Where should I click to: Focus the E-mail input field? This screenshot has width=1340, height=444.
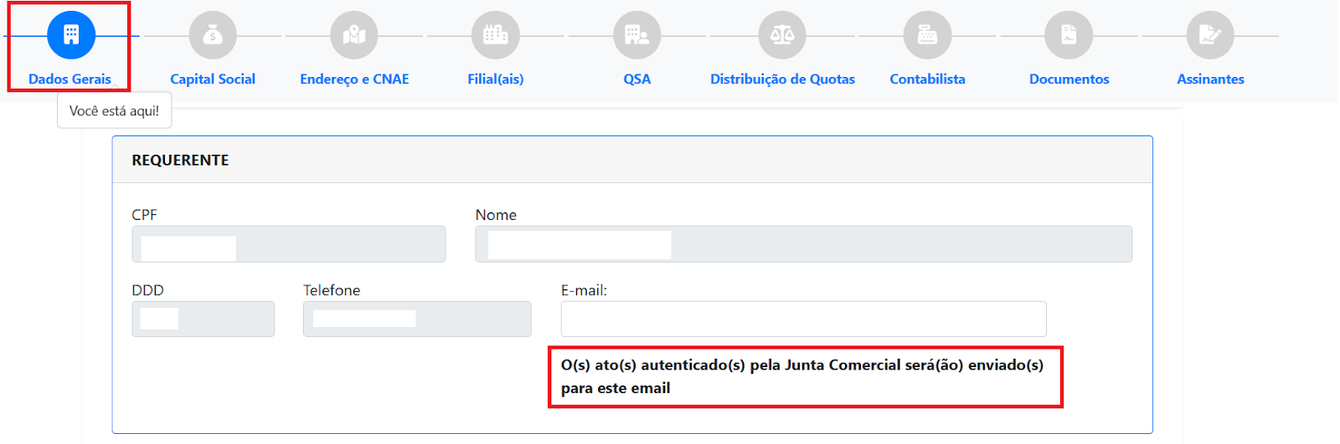[x=803, y=319]
